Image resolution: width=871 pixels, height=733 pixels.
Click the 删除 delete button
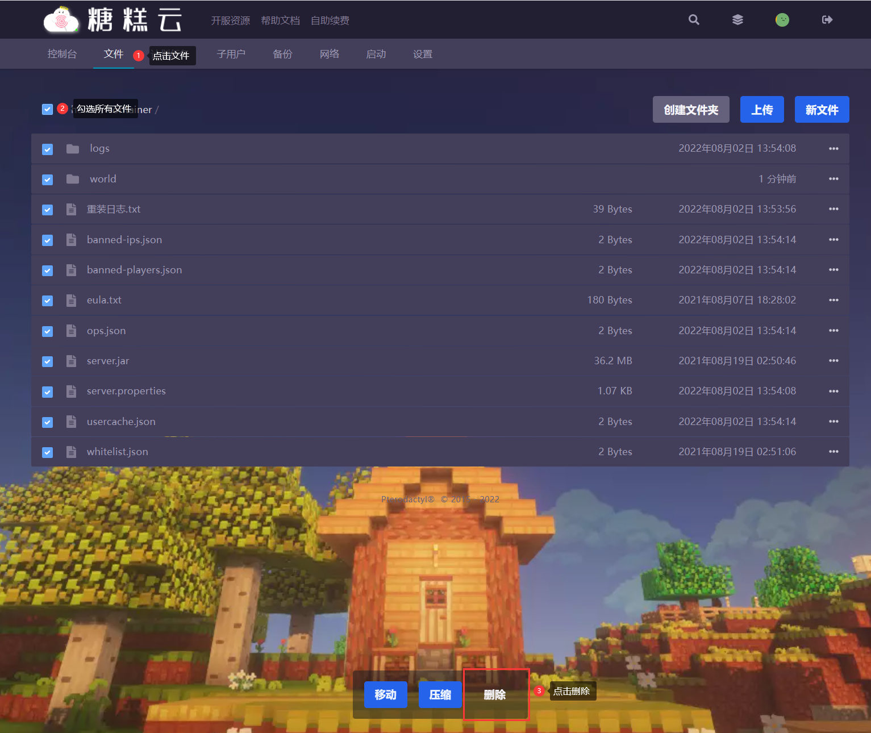point(495,694)
